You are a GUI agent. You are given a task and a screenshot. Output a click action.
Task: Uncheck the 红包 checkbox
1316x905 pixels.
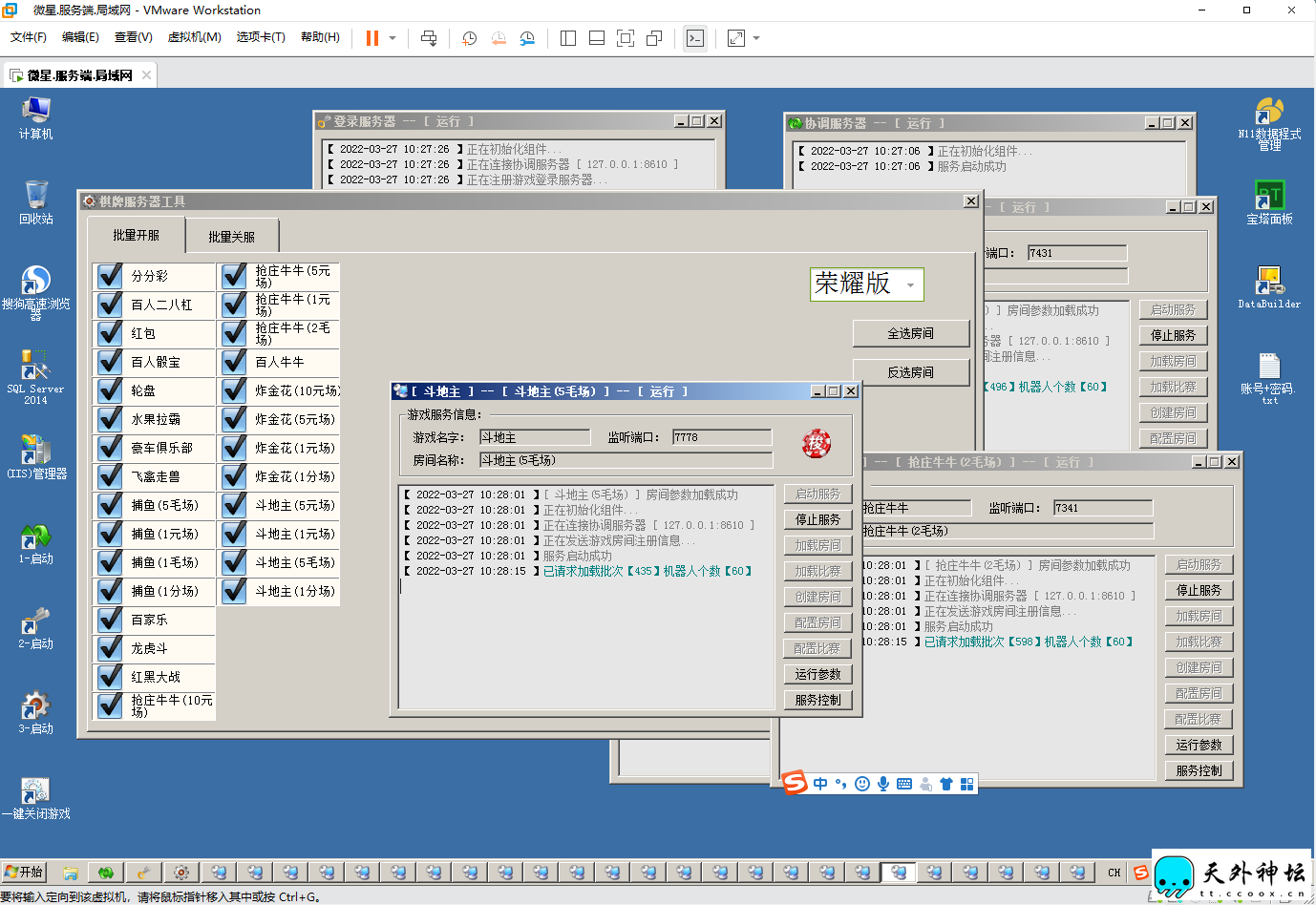point(110,333)
